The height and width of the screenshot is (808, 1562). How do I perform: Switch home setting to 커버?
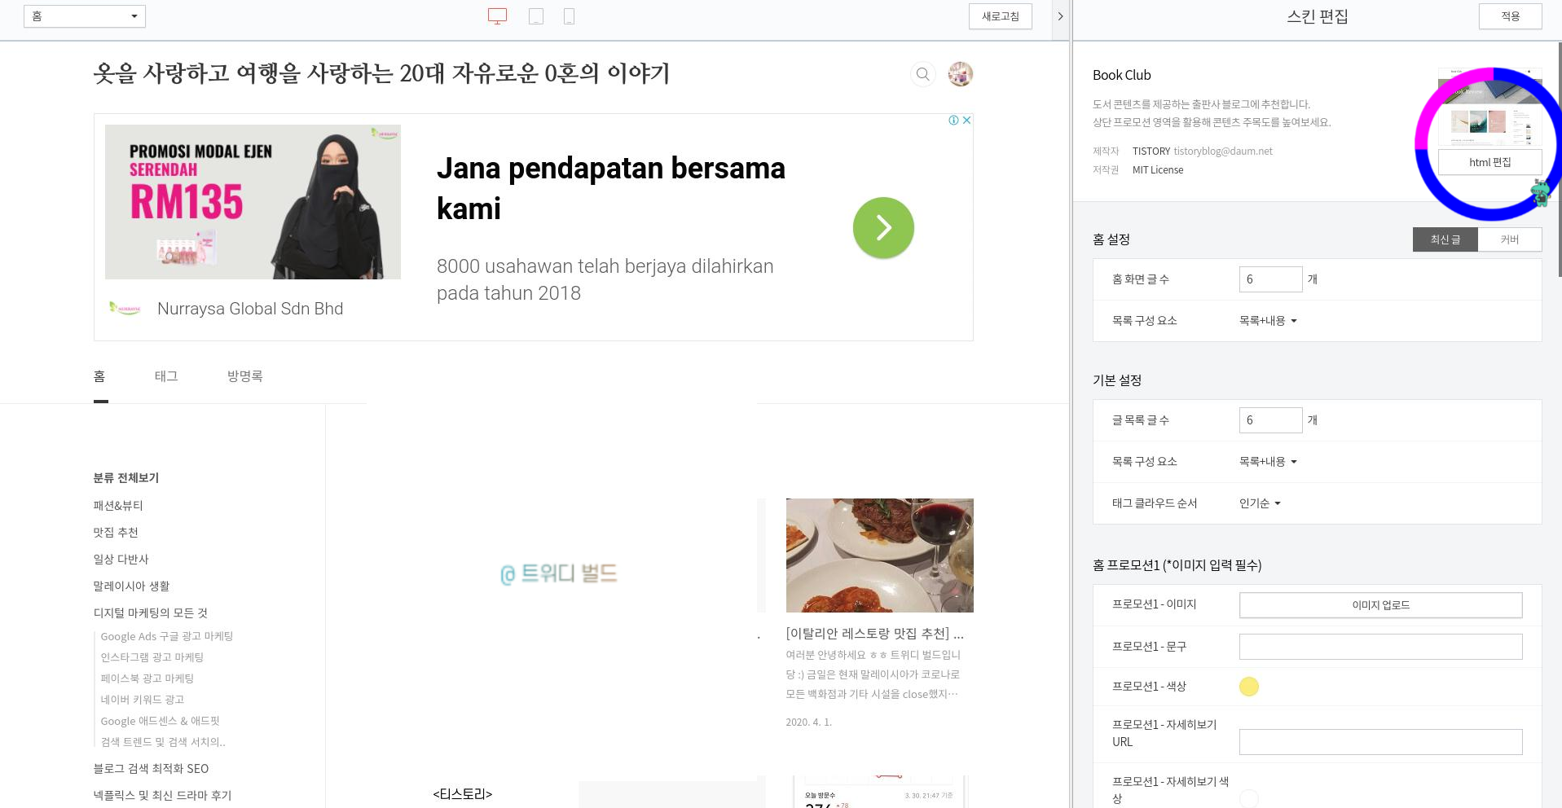pos(1509,239)
